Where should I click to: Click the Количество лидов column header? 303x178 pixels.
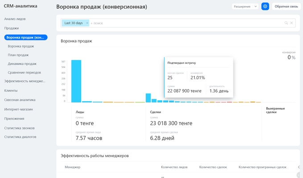[x=174, y=167]
